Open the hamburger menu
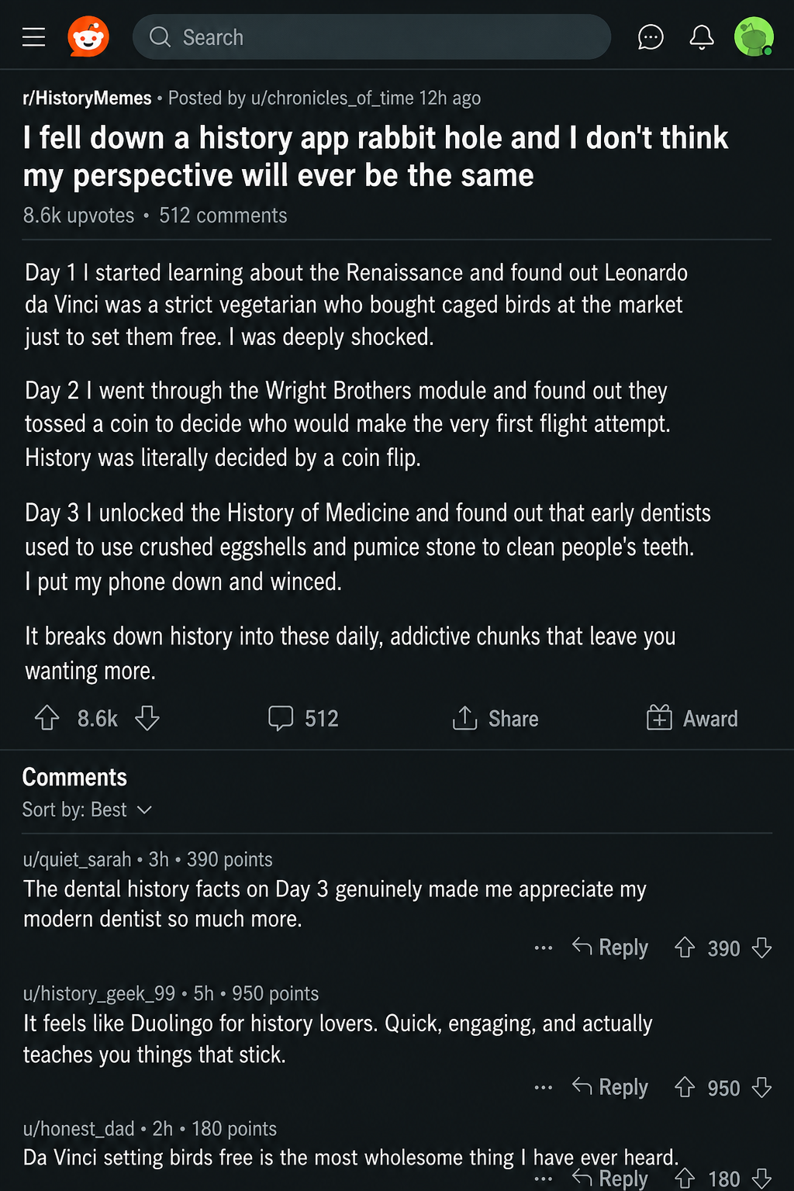 pyautogui.click(x=33, y=36)
